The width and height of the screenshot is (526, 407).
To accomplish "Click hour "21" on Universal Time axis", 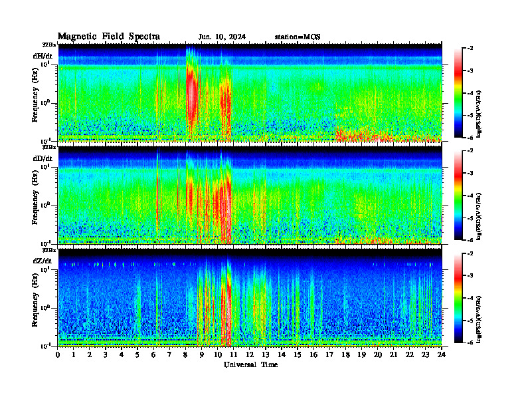I will 393,355.
